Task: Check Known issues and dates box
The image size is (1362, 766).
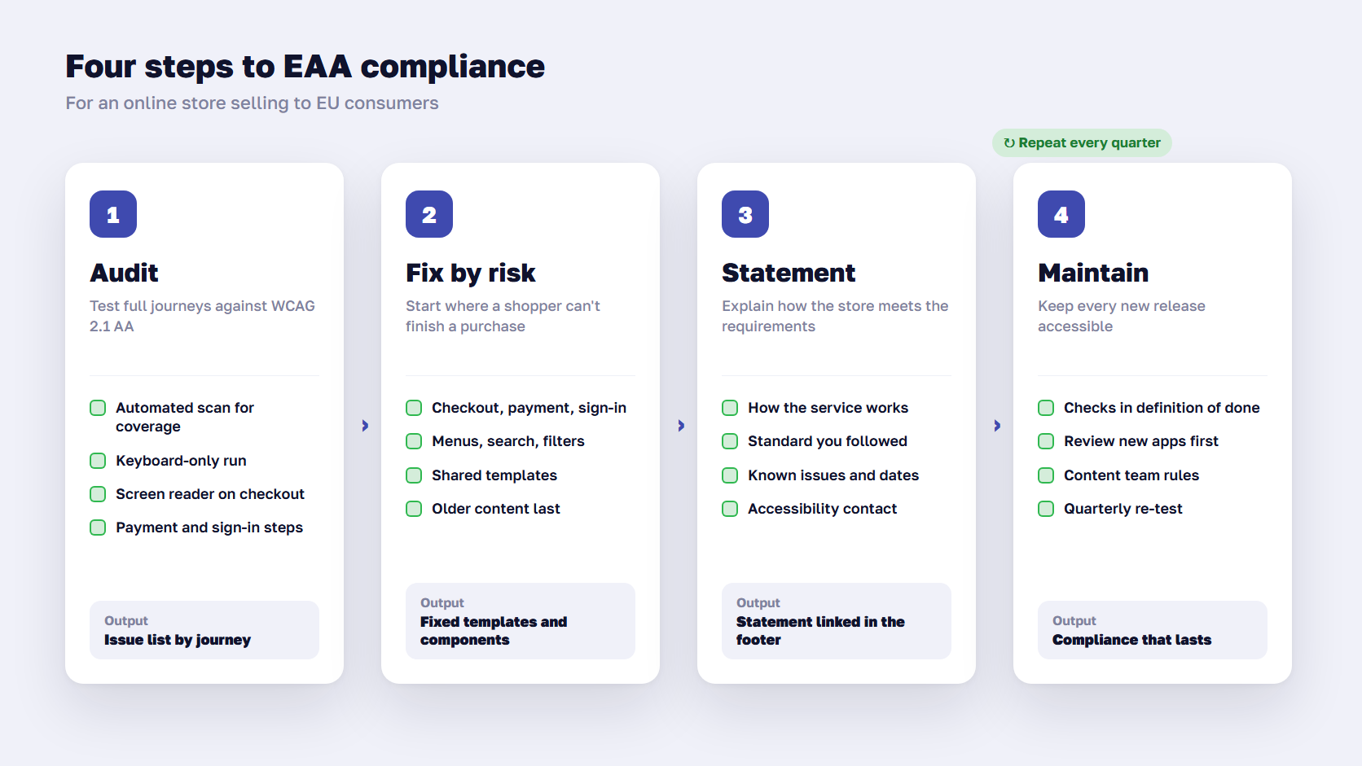Action: point(730,475)
